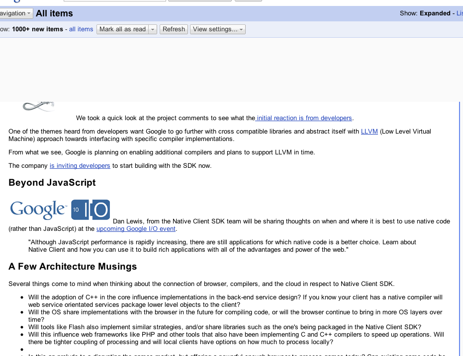The width and height of the screenshot is (463, 356).
Task: Open the arrow dropdown beside Mark all as read
Action: [x=153, y=29]
